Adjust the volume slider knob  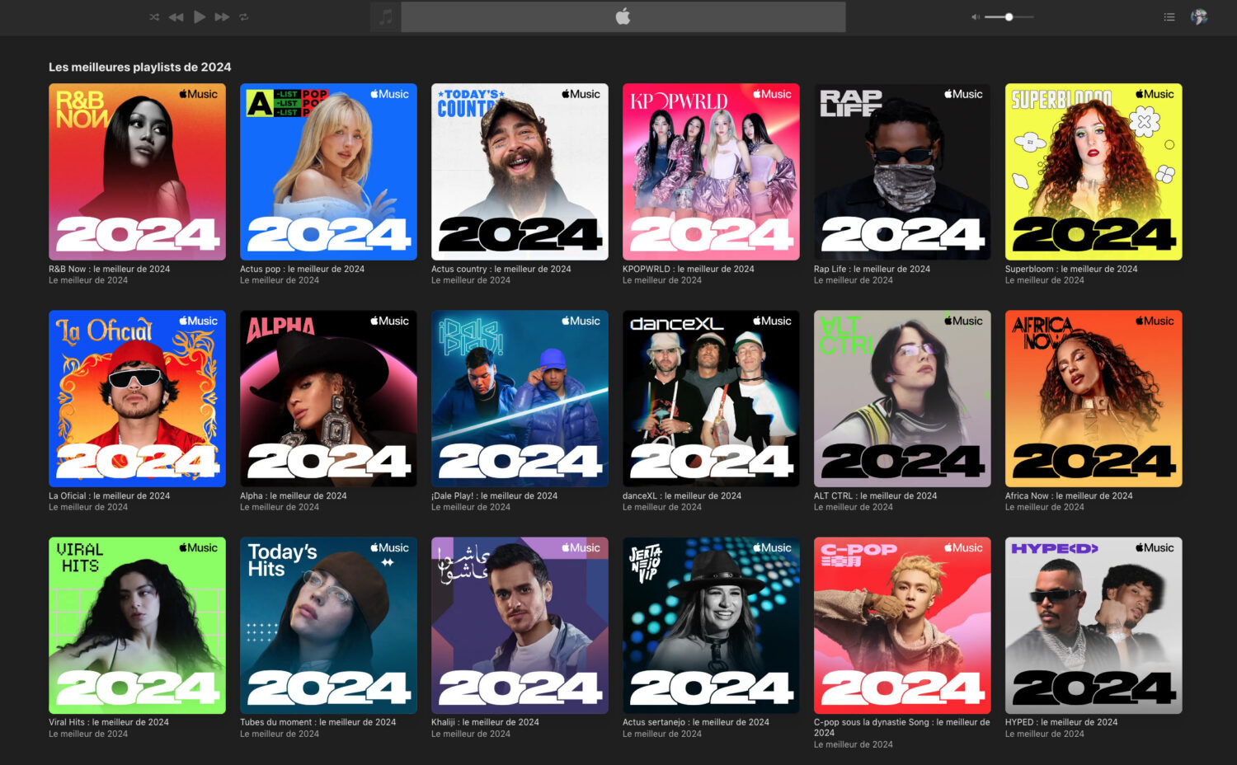click(x=1009, y=17)
